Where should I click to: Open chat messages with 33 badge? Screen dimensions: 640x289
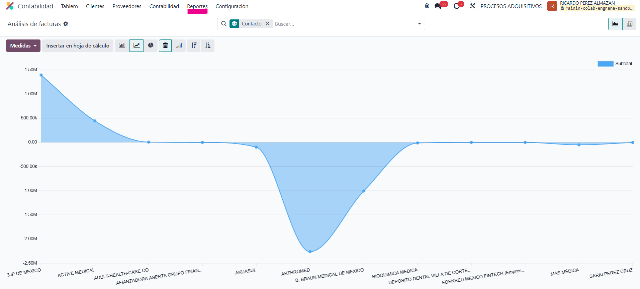(438, 6)
